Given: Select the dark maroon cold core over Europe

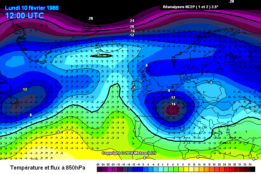Looking at the screenshot, I should coord(173,110).
